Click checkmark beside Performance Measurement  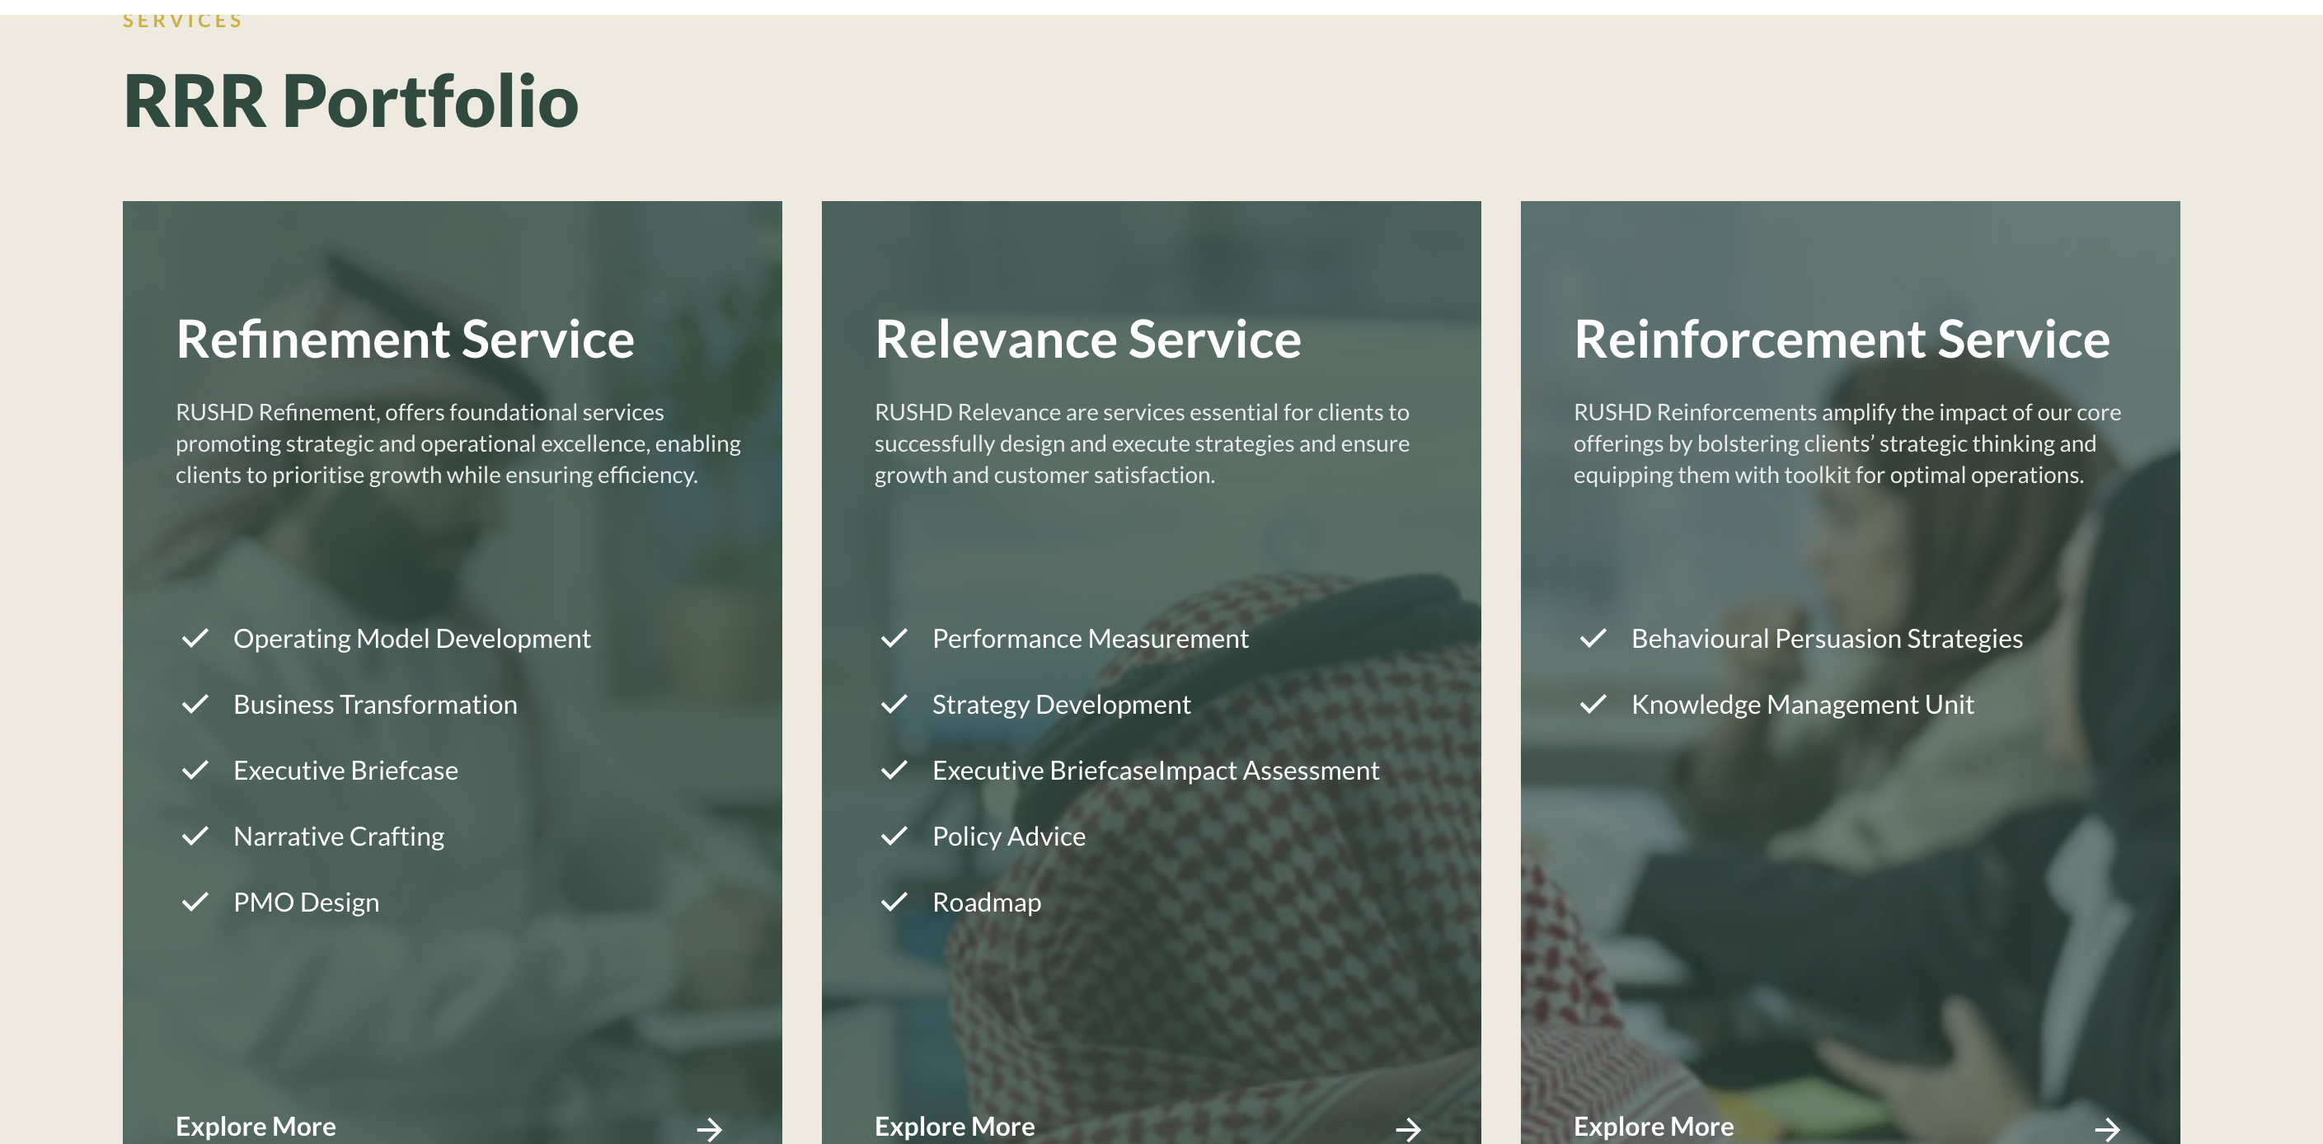click(x=894, y=638)
